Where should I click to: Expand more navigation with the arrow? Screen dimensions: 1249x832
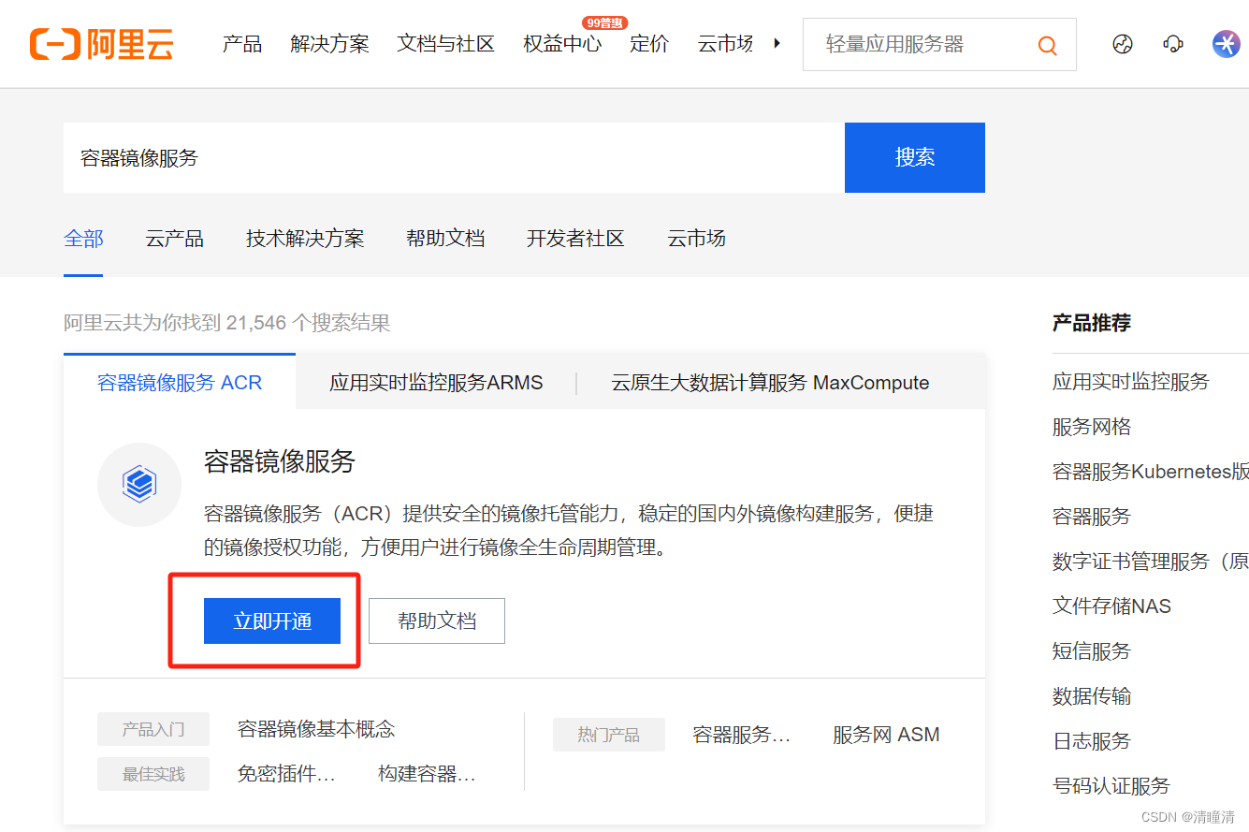[x=777, y=43]
